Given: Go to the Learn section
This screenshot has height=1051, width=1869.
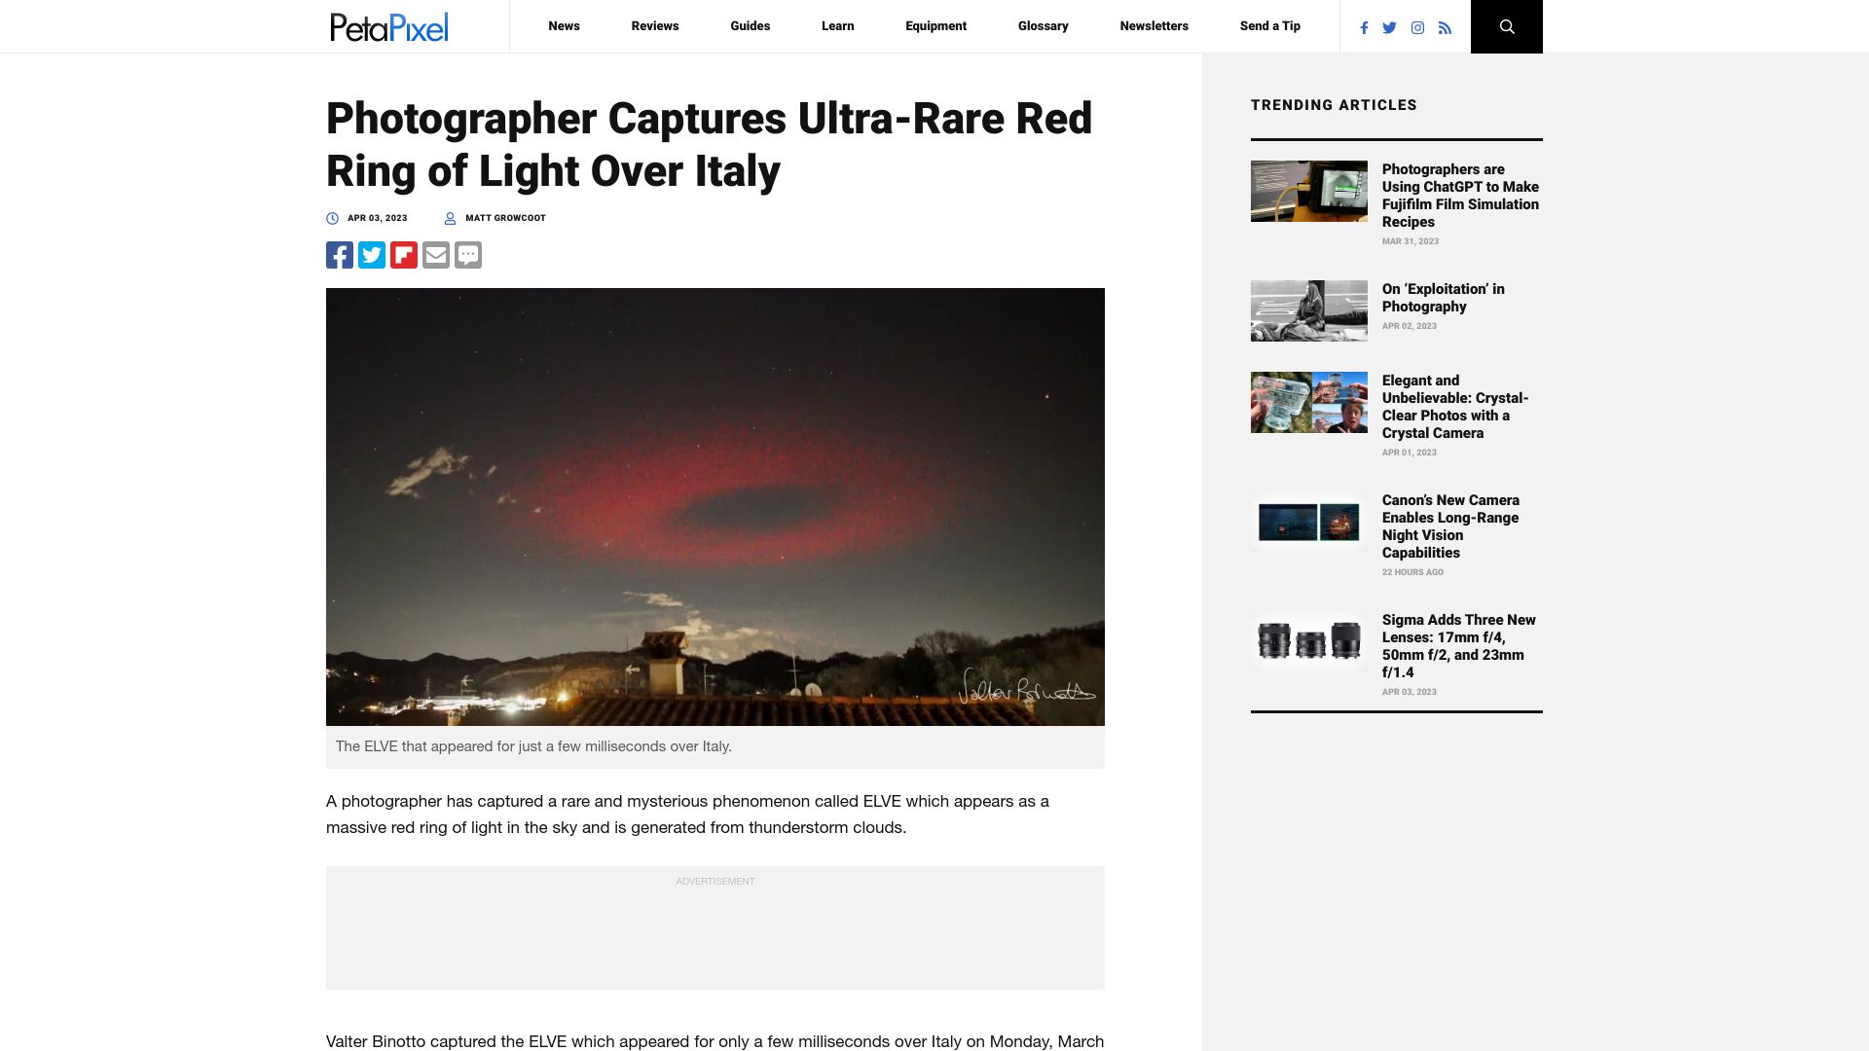Looking at the screenshot, I should pos(838,26).
